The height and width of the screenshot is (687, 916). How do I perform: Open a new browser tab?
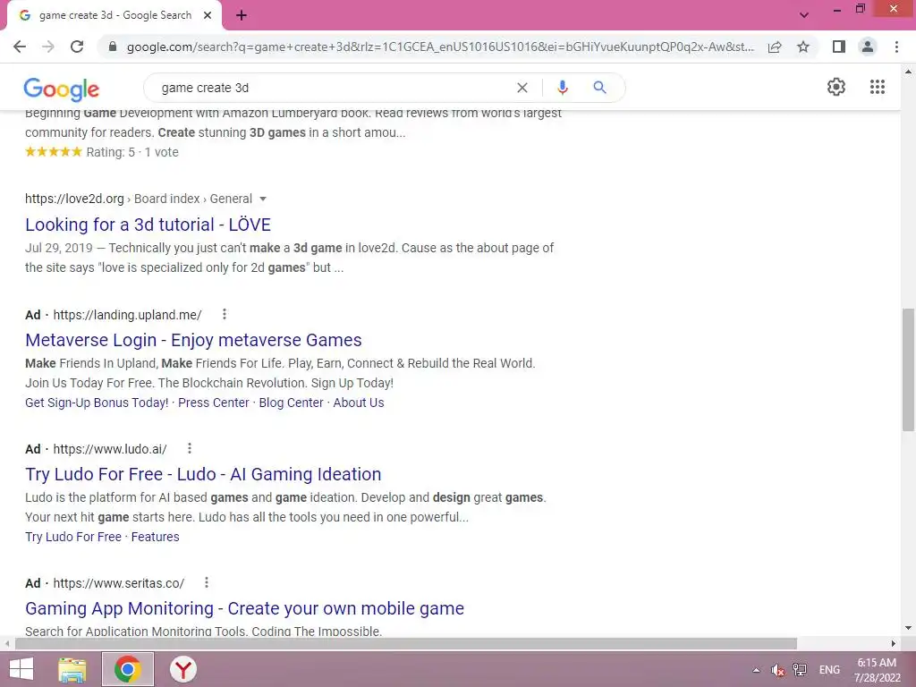pyautogui.click(x=242, y=15)
